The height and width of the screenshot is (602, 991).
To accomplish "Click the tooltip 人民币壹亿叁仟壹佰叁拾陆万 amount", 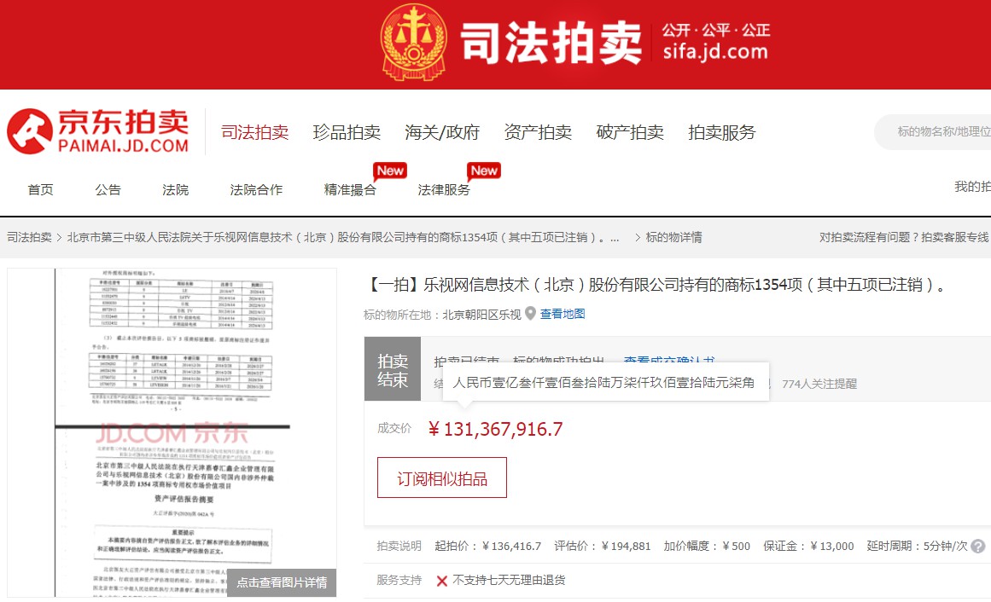I will pyautogui.click(x=603, y=383).
